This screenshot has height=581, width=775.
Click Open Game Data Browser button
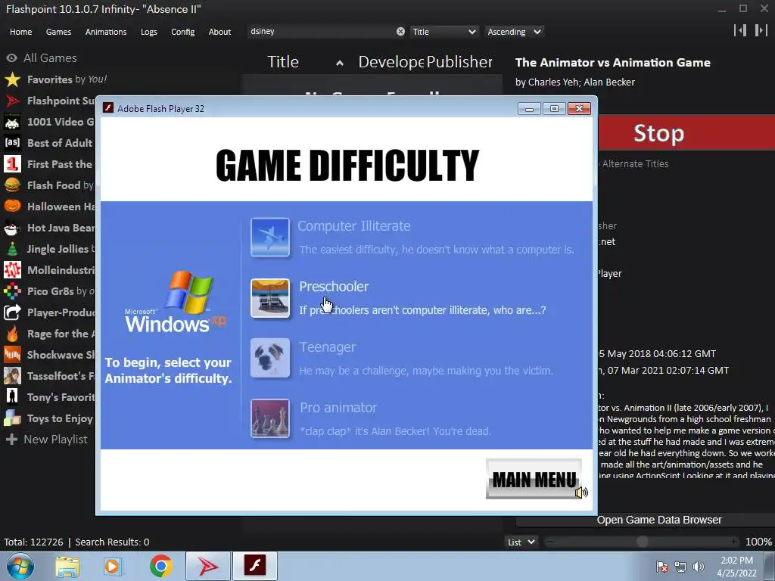click(659, 520)
